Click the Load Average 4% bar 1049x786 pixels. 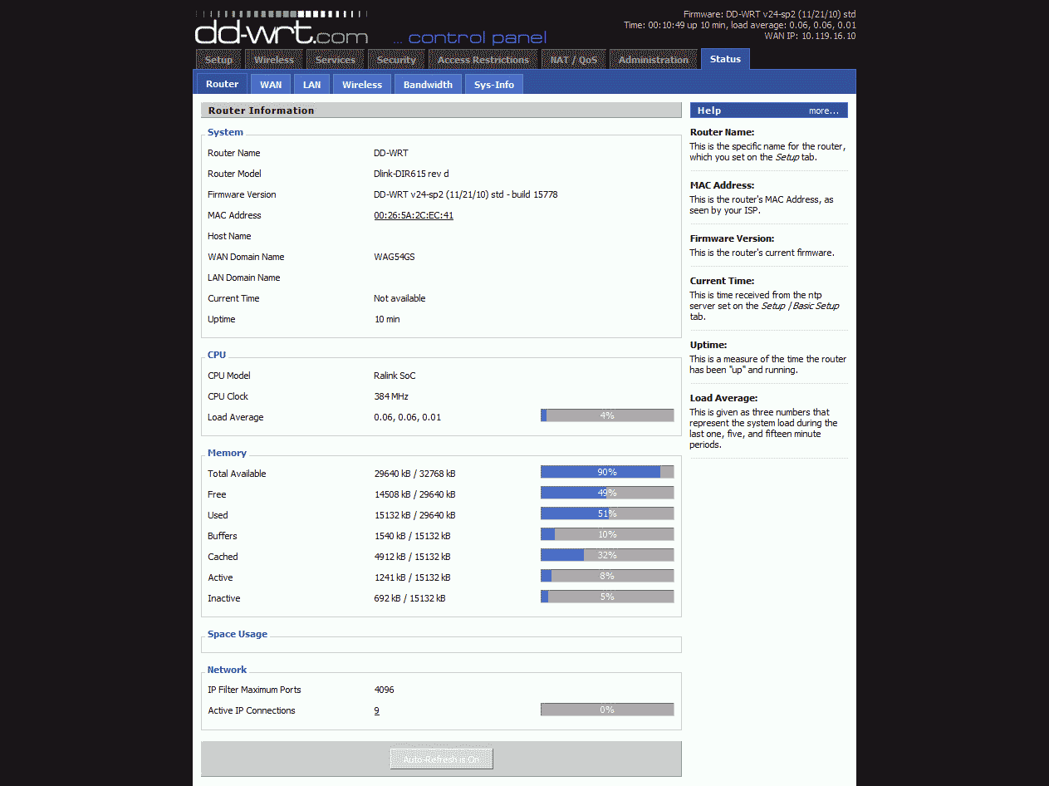point(607,415)
